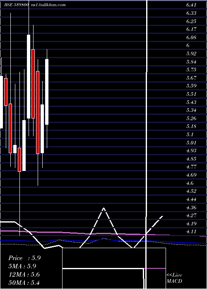The width and height of the screenshot is (207, 289).
Task: Click the 6.25 price axis label
Action: click(x=191, y=21)
